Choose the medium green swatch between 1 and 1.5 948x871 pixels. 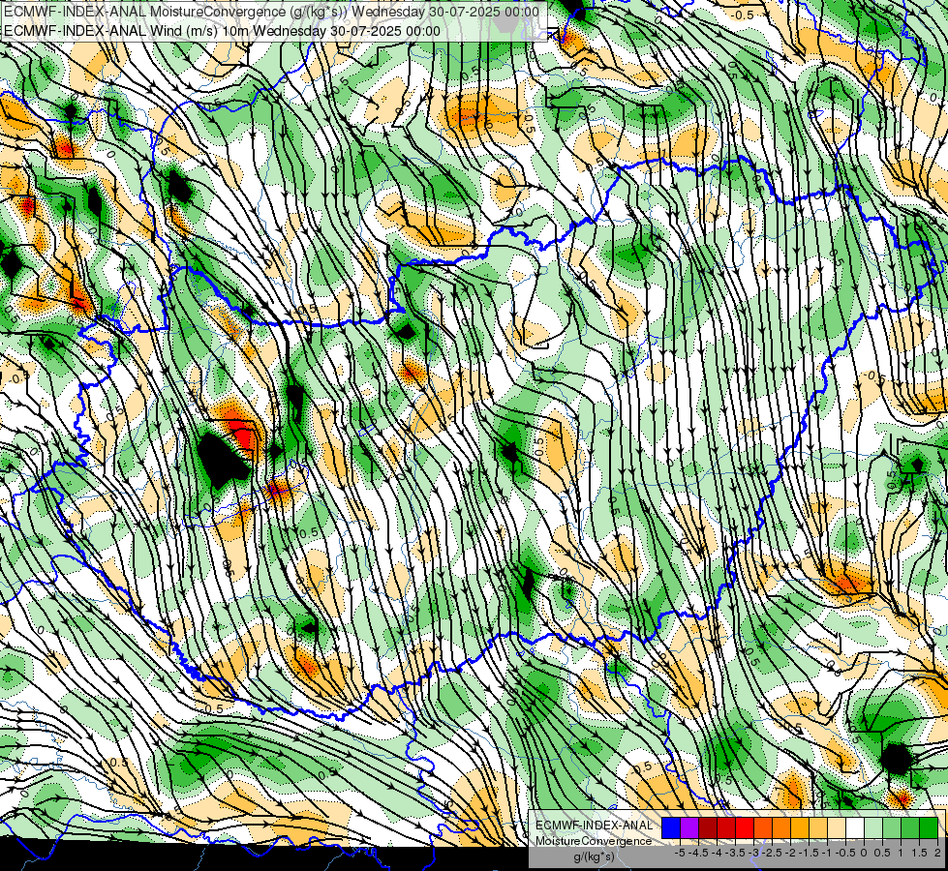coord(910,827)
